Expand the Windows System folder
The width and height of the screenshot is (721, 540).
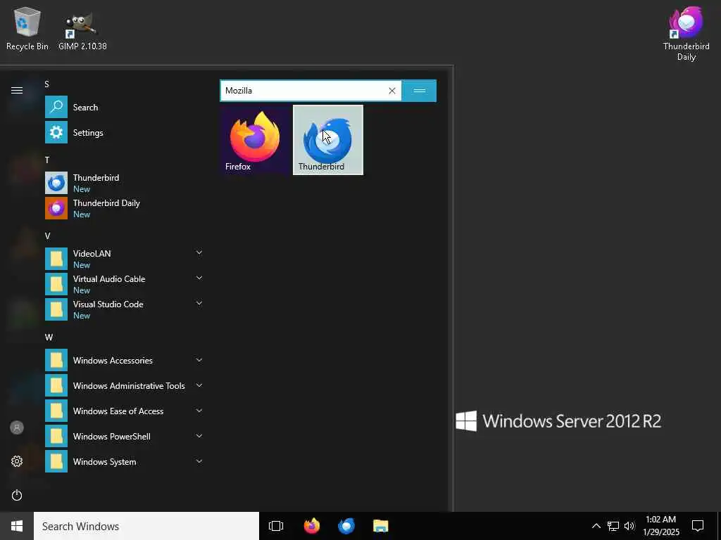(124, 461)
